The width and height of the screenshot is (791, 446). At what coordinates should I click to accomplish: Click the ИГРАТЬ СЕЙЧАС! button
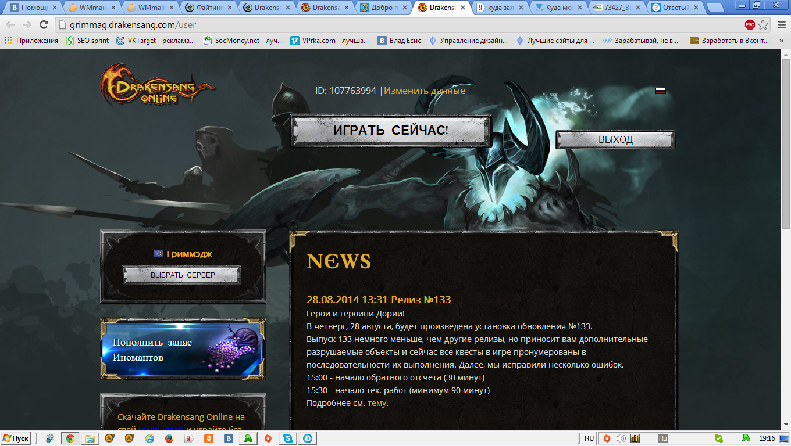click(x=391, y=130)
